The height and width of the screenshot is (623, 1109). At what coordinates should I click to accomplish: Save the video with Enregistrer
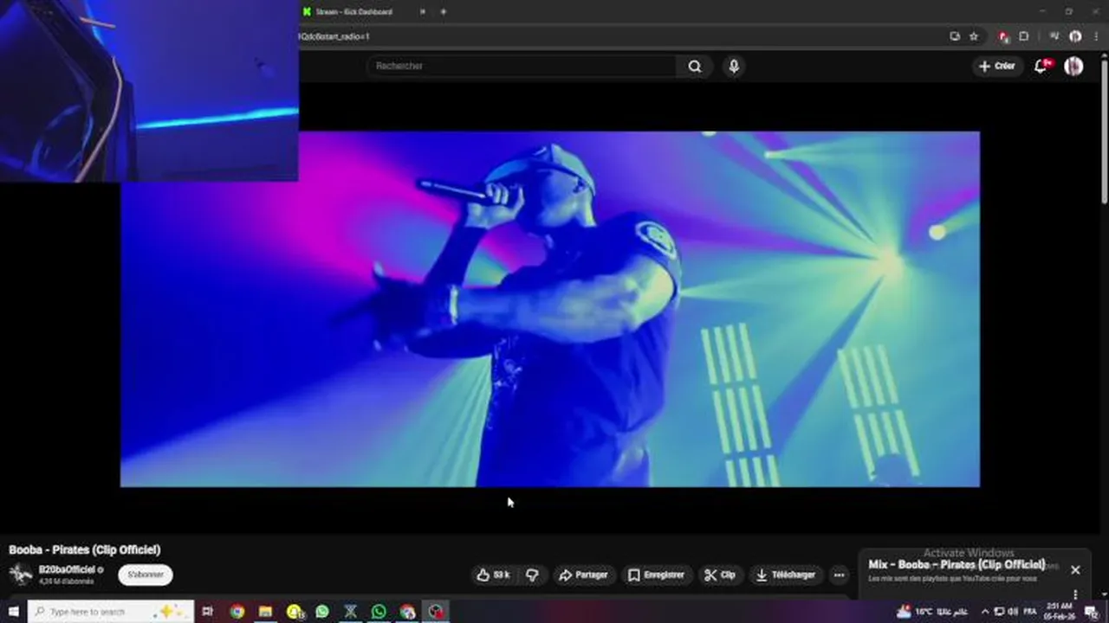click(656, 575)
